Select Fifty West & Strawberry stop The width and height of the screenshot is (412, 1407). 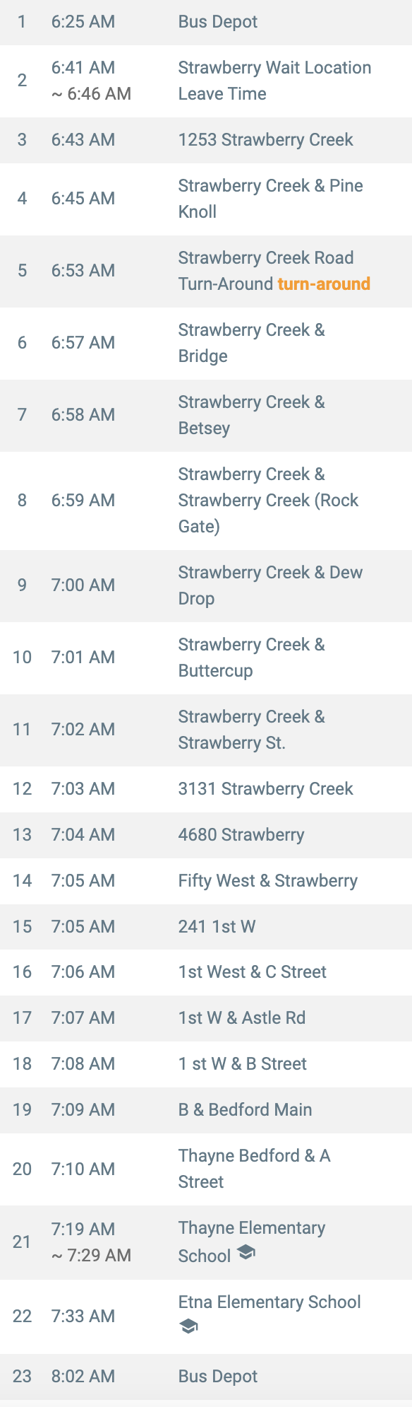pyautogui.click(x=206, y=881)
